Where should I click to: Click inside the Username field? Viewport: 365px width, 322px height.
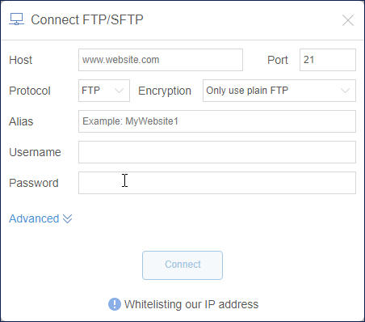tap(217, 152)
